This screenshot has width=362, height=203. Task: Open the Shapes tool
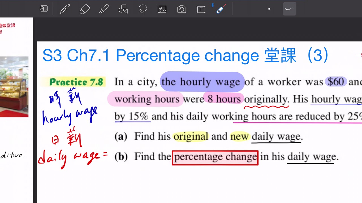pyautogui.click(x=123, y=9)
